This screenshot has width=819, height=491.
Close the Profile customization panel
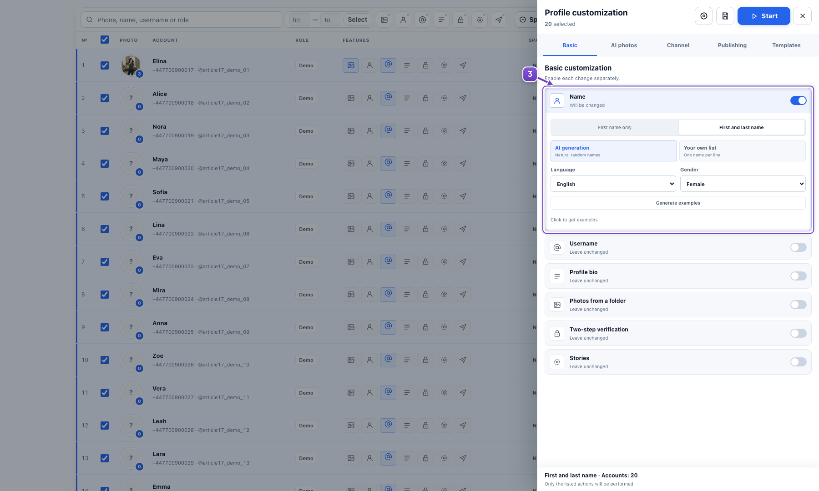pyautogui.click(x=803, y=16)
